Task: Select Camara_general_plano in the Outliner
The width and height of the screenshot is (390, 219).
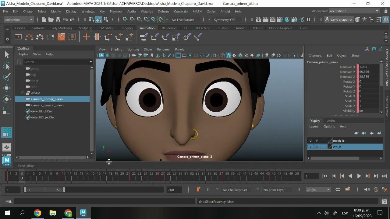Action: (x=47, y=105)
